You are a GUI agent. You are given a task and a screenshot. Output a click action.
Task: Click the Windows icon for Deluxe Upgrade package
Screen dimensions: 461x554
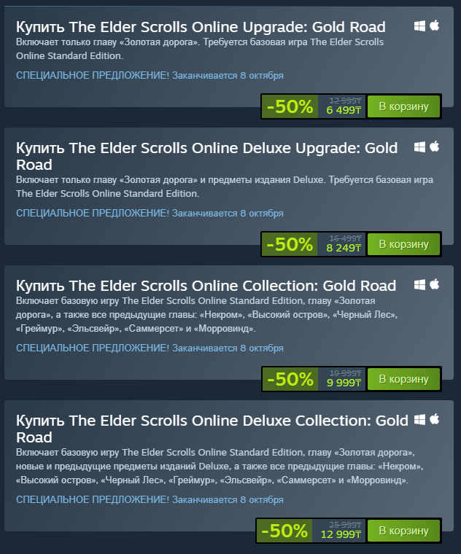click(x=419, y=147)
